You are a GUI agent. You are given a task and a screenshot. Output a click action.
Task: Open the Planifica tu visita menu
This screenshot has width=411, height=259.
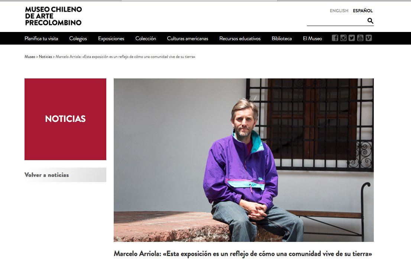point(41,39)
